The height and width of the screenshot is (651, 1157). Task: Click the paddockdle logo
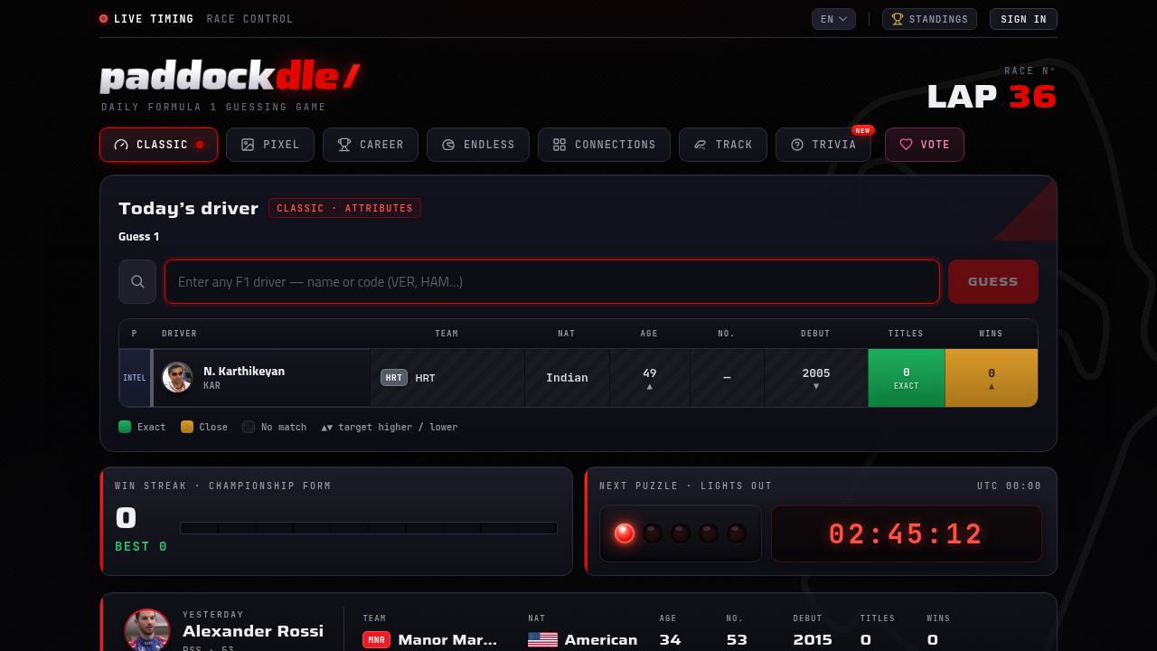tap(230, 78)
